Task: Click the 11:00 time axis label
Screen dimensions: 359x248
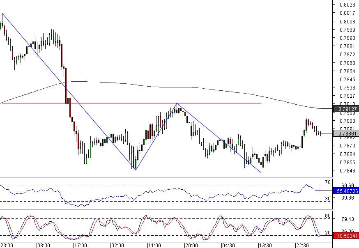Action: click(x=154, y=246)
